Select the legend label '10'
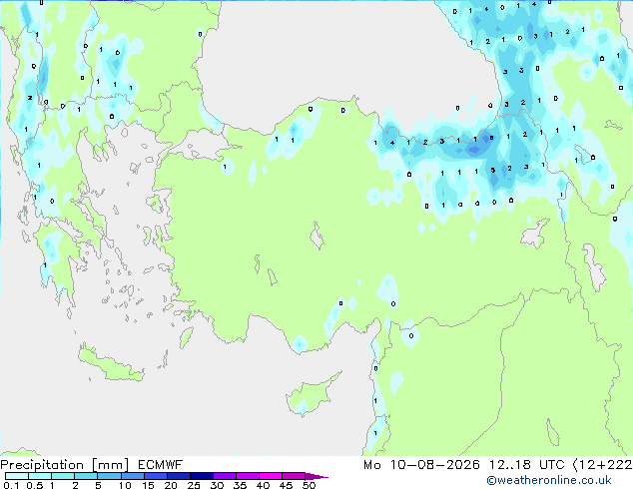 (x=125, y=485)
